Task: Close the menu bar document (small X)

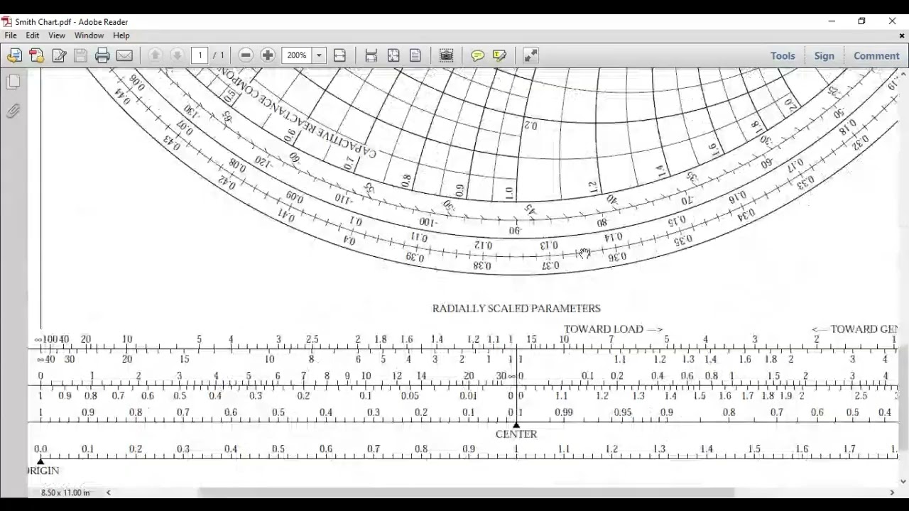Action: point(903,35)
